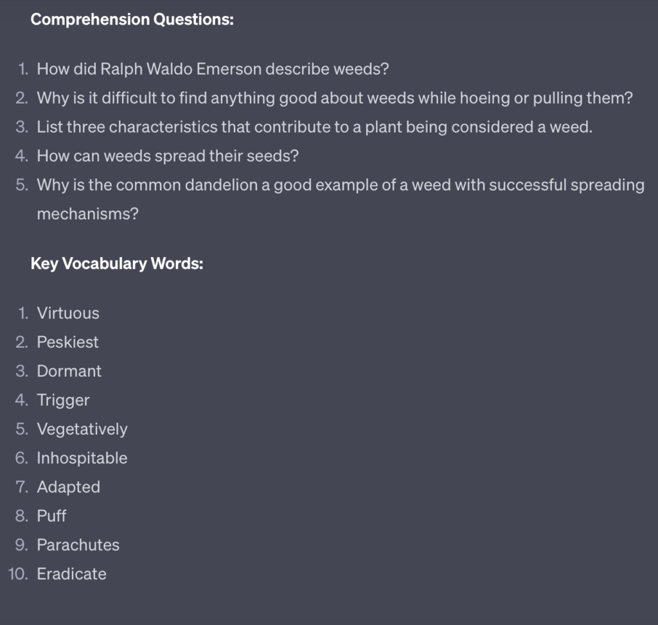Select the Ralph Waldo Emerson question
The image size is (658, 625).
213,69
